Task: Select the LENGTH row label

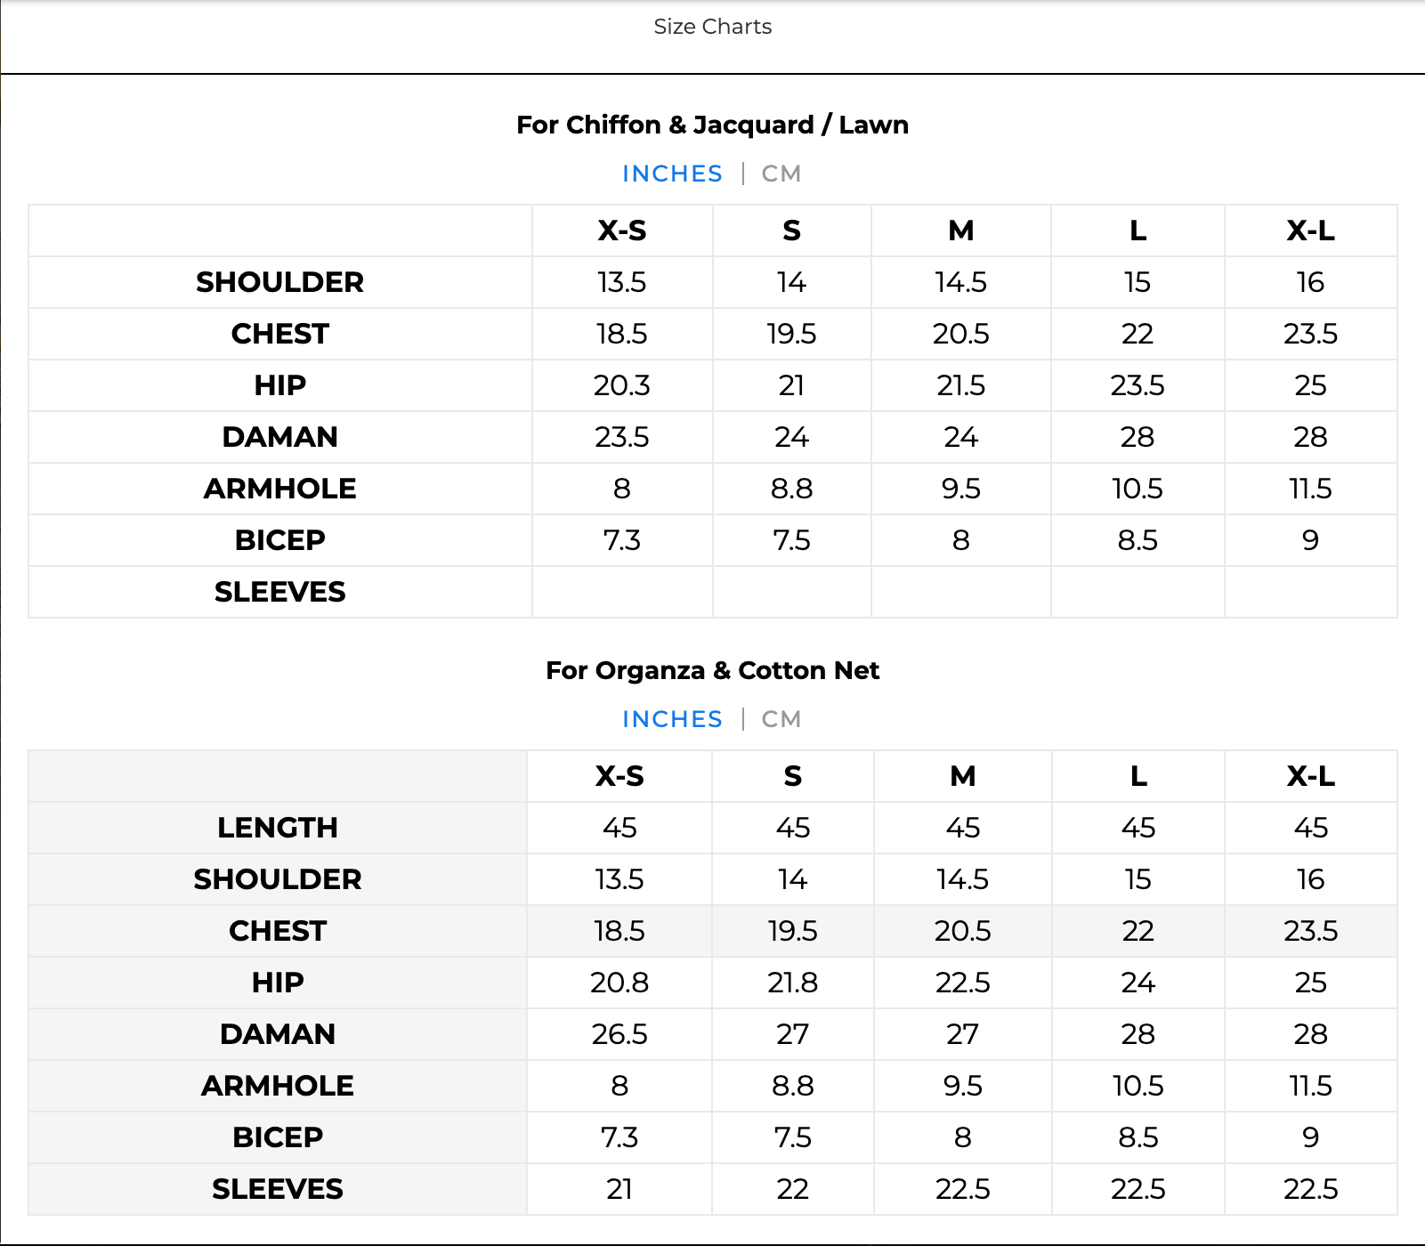Action: [278, 828]
